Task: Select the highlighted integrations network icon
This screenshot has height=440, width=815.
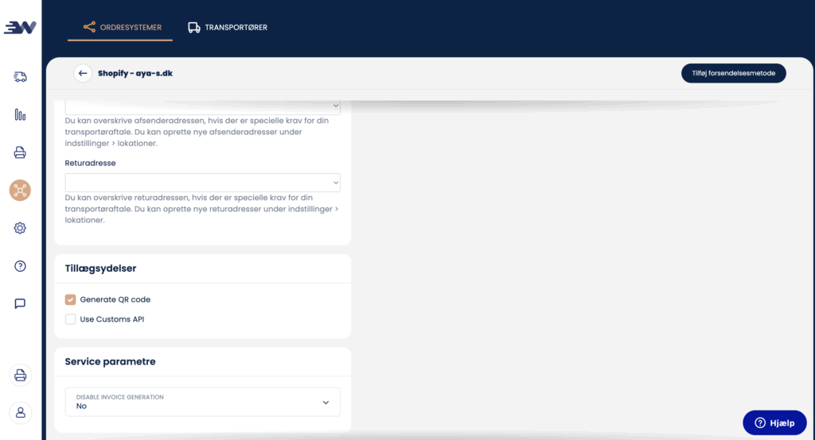Action: click(20, 190)
